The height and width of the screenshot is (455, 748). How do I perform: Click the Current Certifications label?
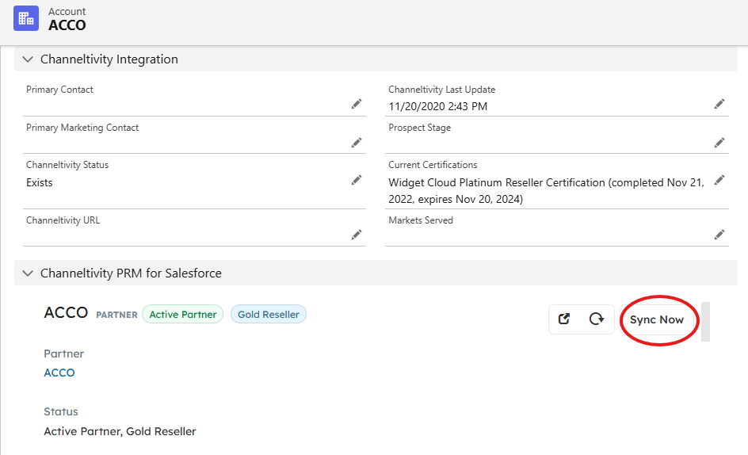[x=433, y=165]
